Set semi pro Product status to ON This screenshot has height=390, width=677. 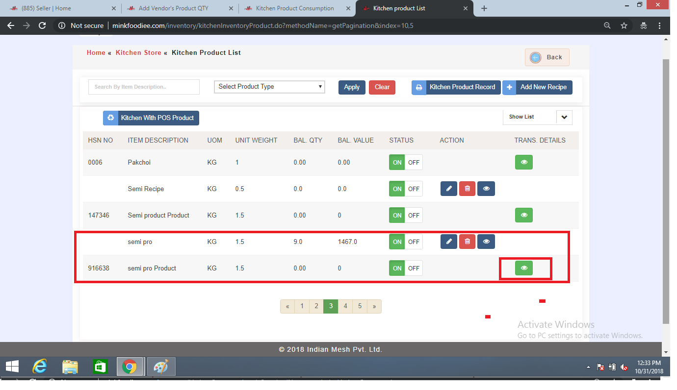pos(397,268)
